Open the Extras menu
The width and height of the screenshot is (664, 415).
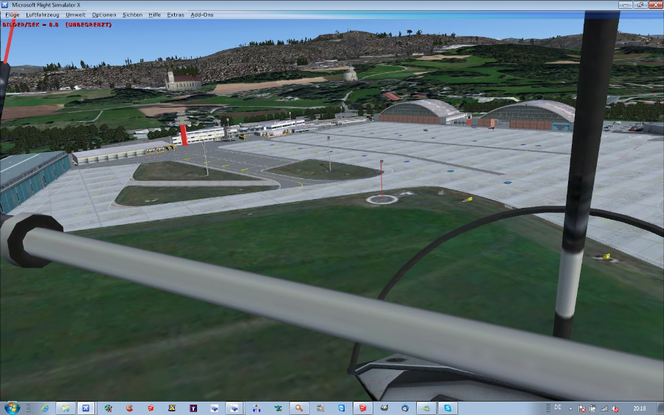click(176, 15)
